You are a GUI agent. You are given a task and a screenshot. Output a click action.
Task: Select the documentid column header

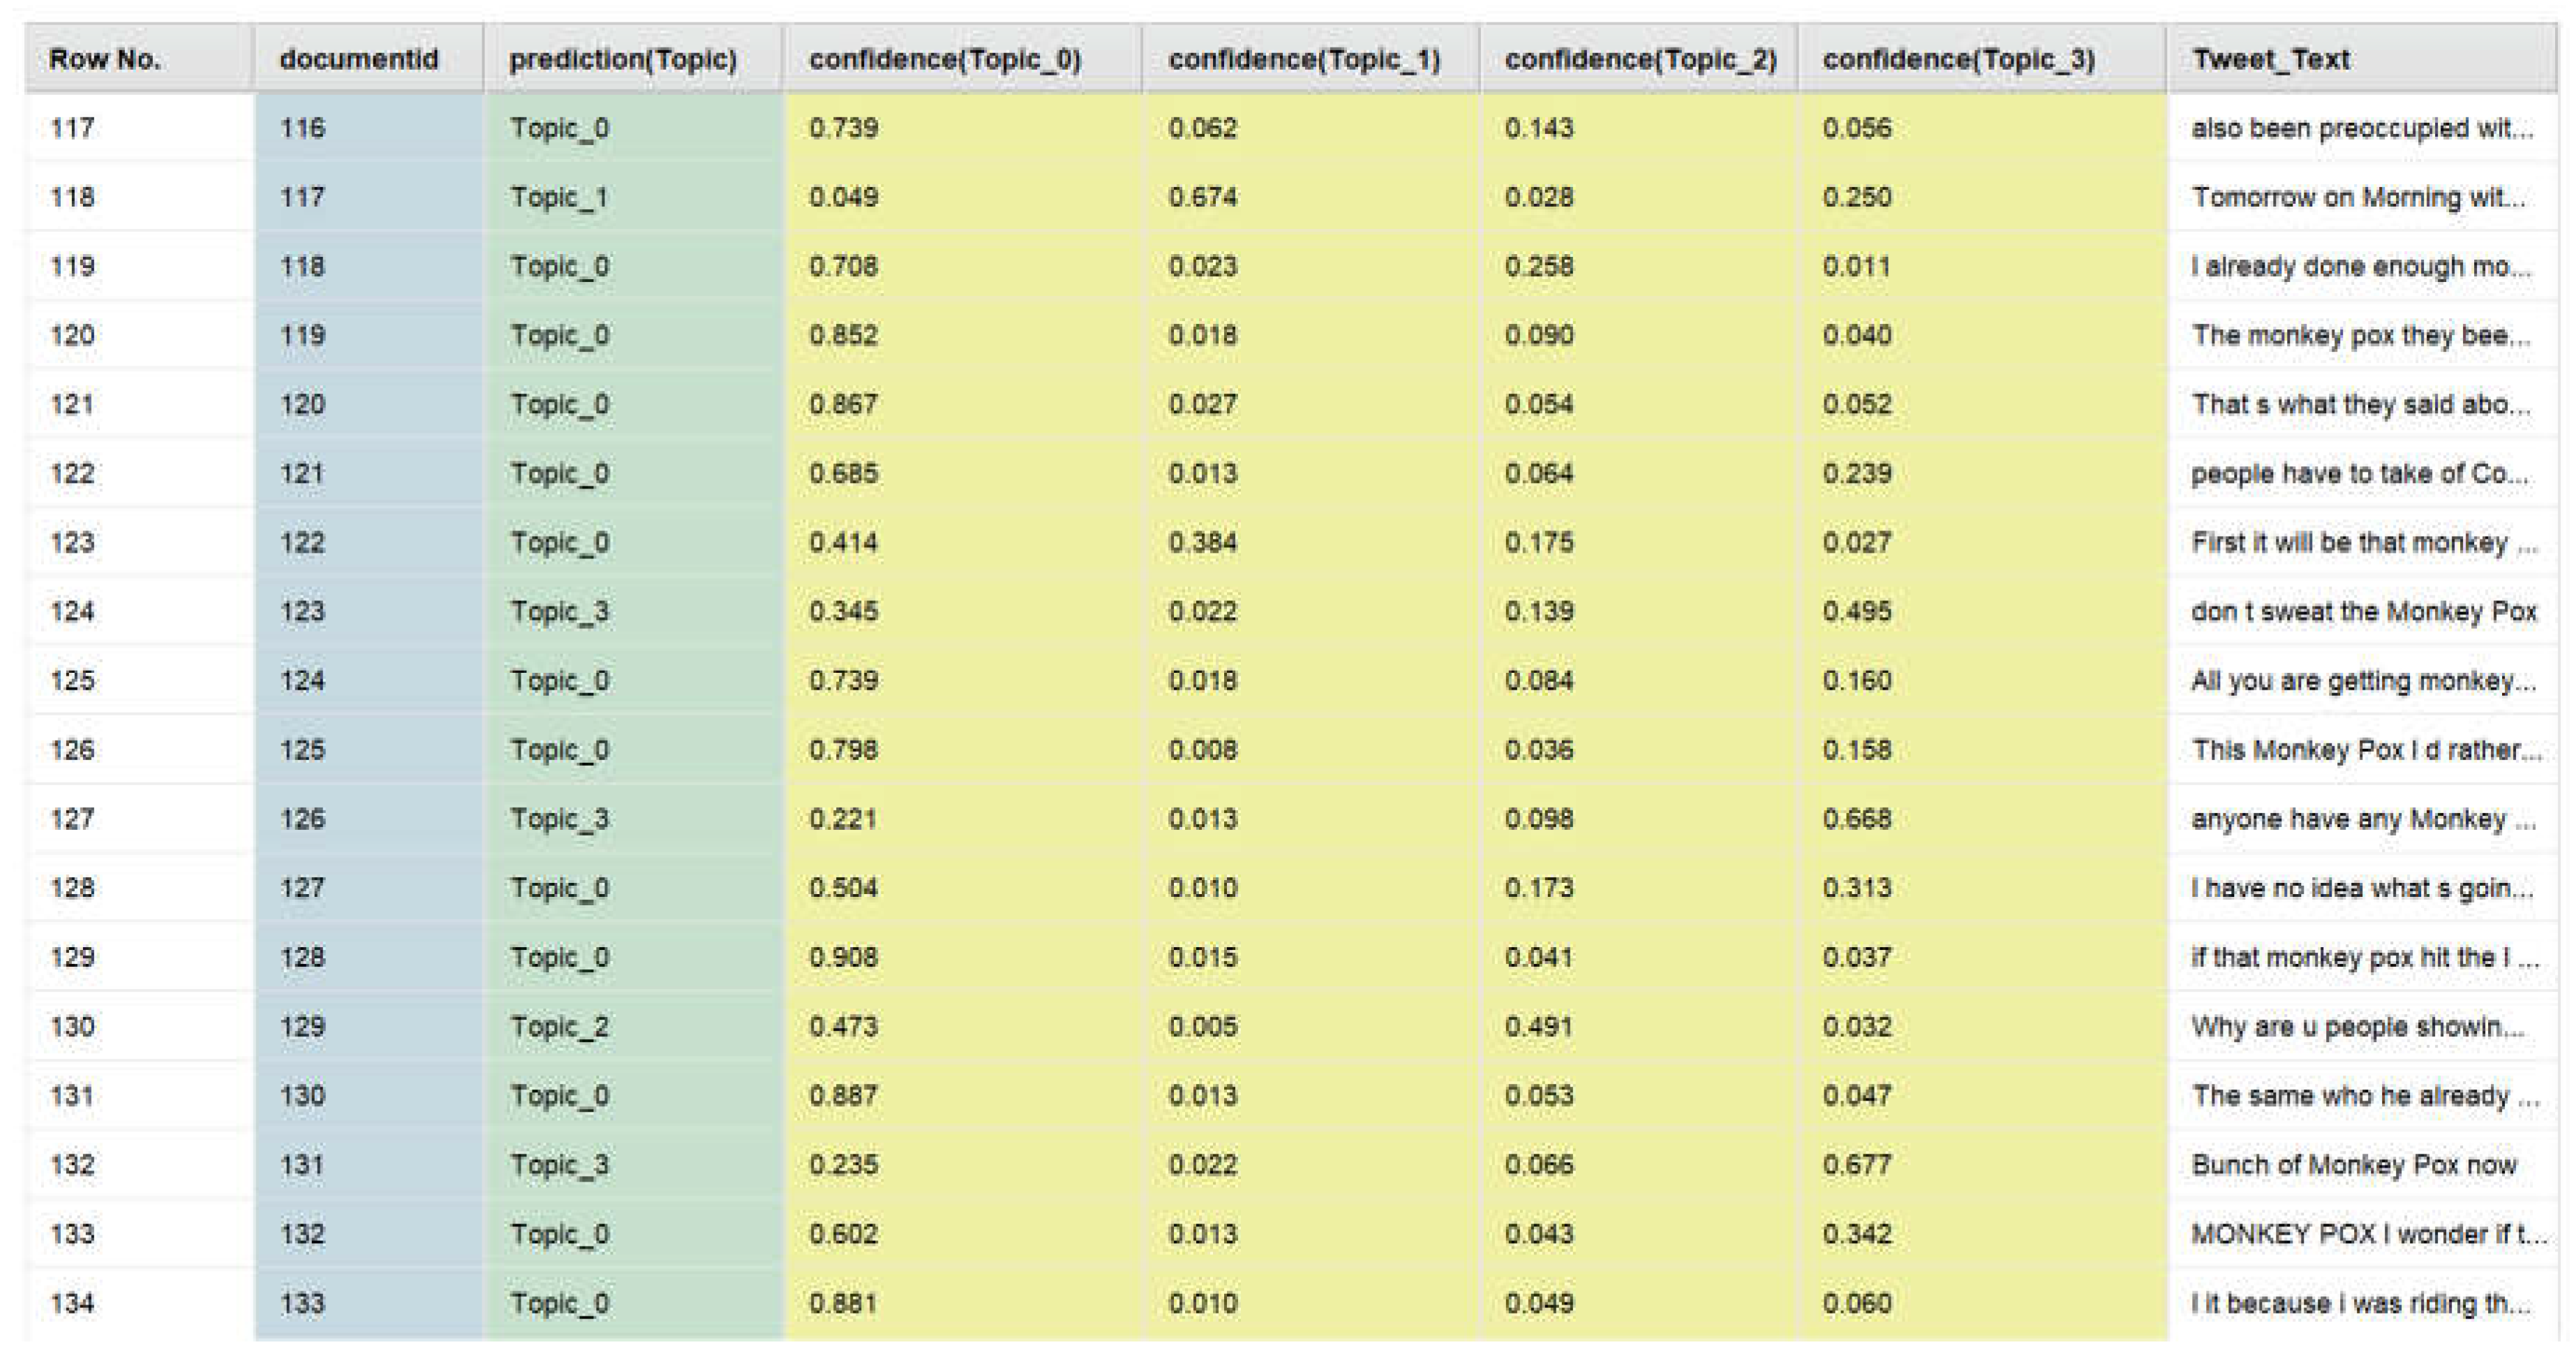(x=358, y=59)
